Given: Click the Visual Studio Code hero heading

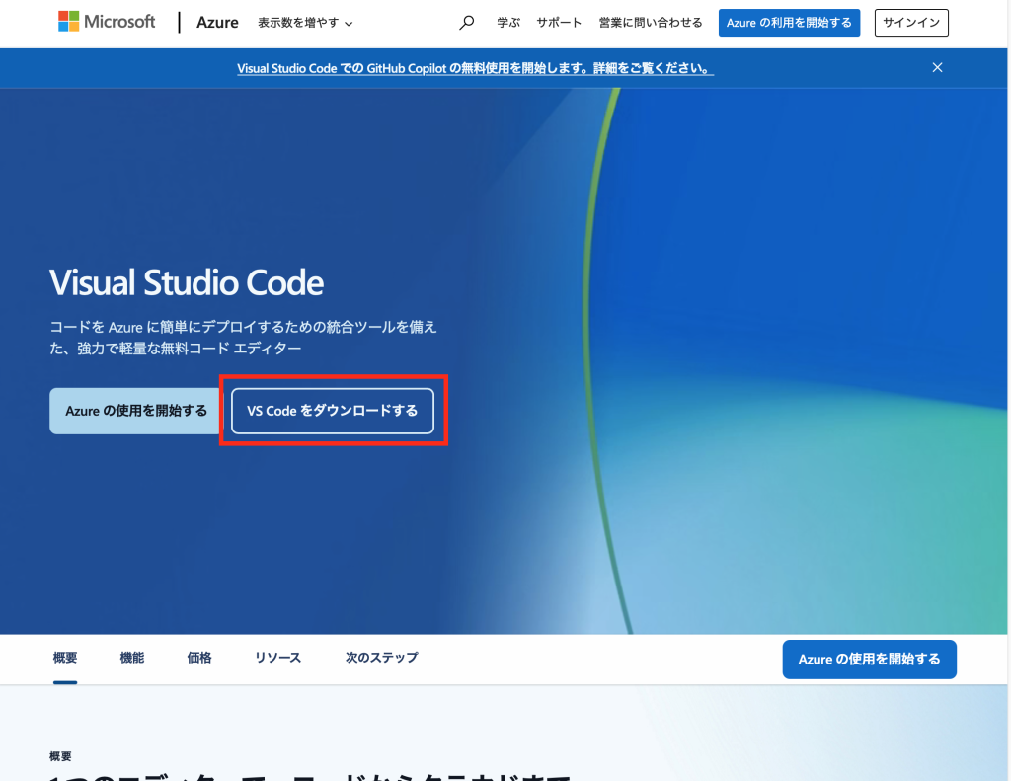Looking at the screenshot, I should click(187, 283).
